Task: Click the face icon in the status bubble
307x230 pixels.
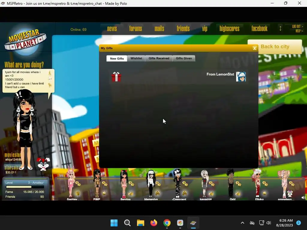Action: click(50, 79)
